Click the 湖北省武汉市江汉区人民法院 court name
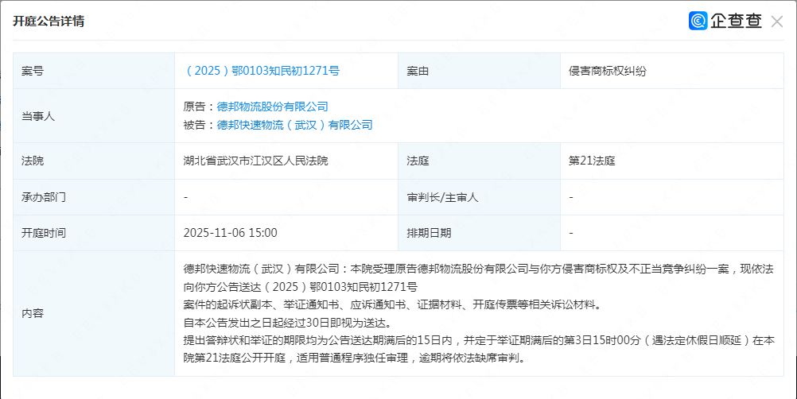Viewport: 797px width, 399px height. tap(255, 161)
